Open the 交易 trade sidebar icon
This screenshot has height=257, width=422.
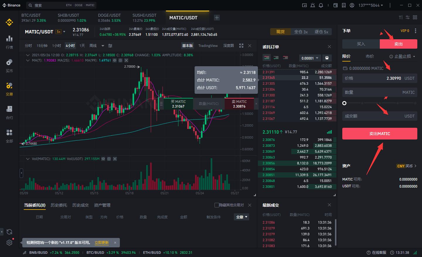coord(9,89)
